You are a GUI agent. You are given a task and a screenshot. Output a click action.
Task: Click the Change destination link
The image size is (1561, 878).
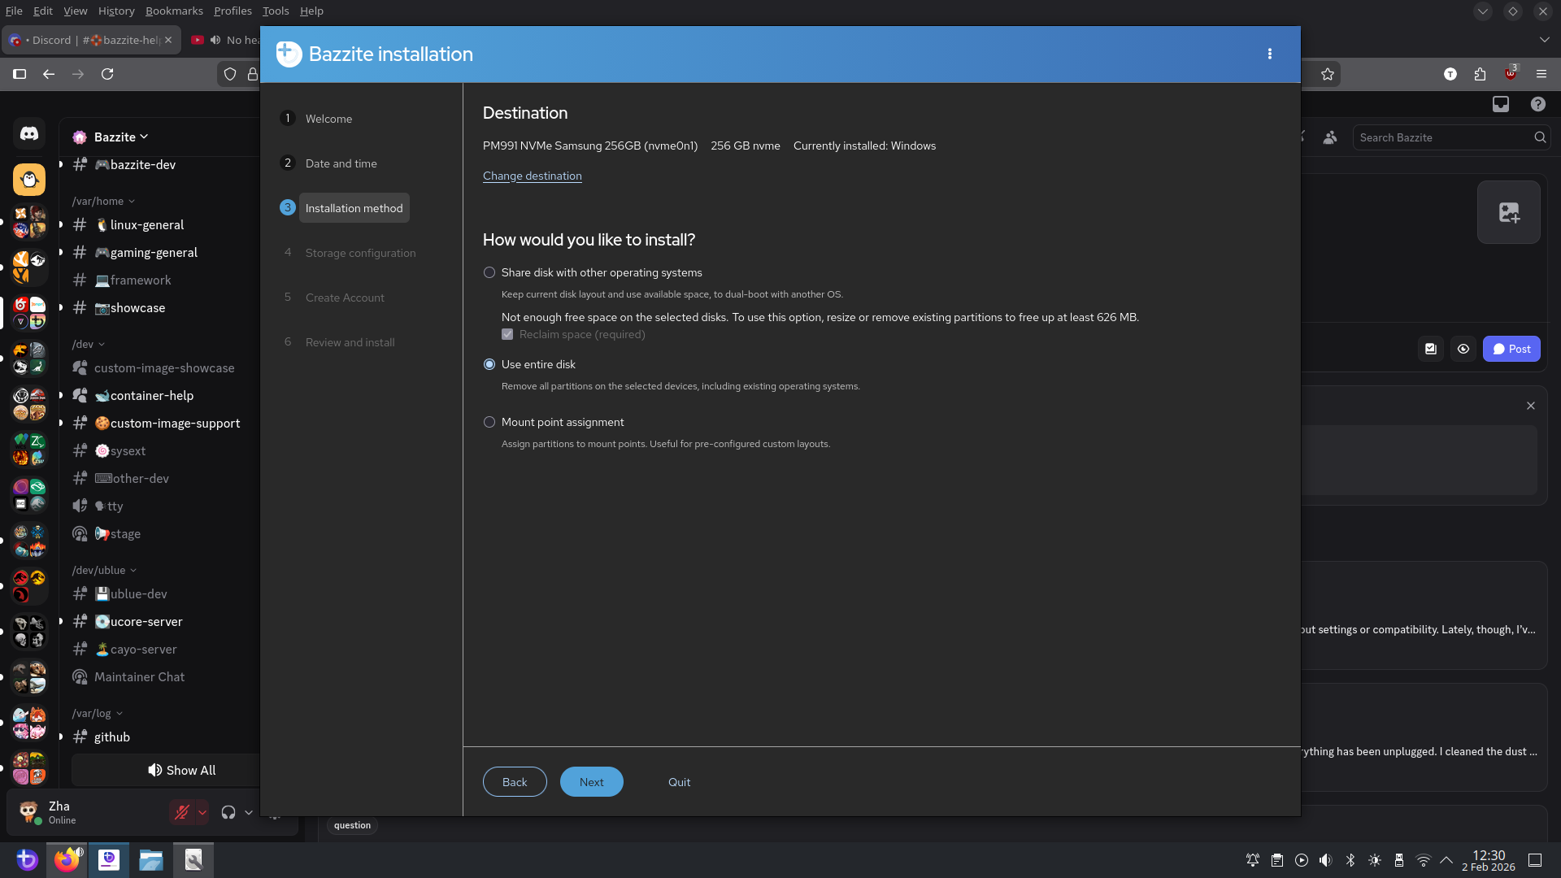[532, 176]
